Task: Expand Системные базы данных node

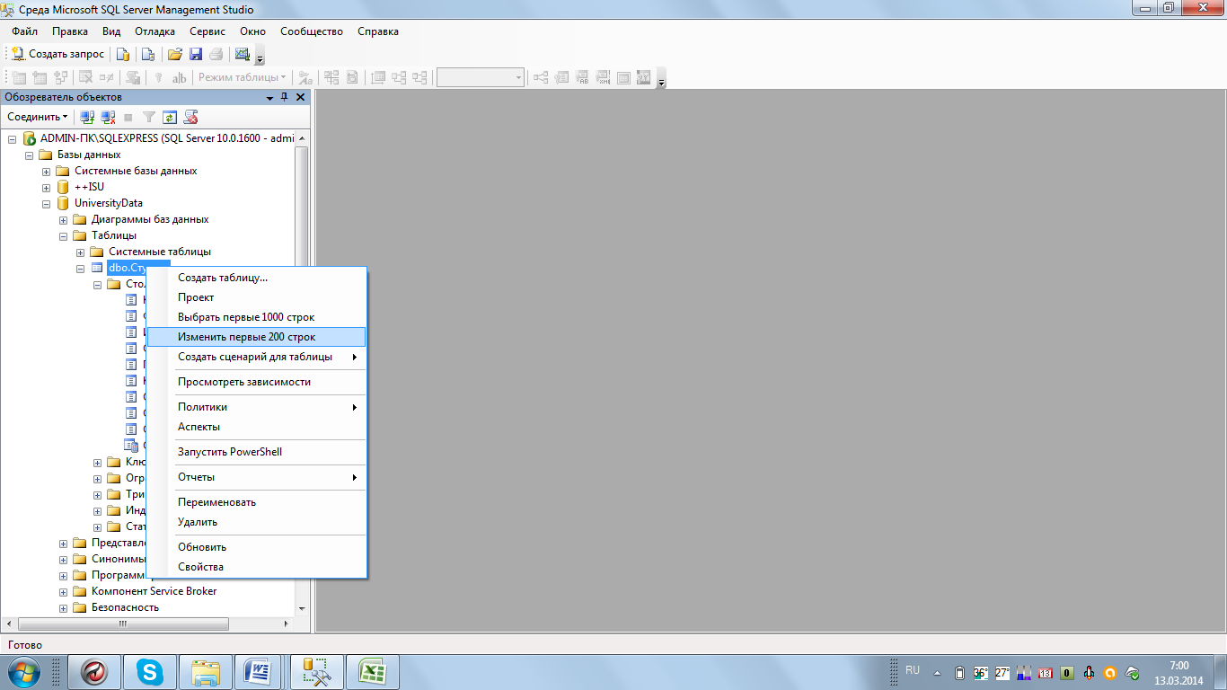Action: point(47,171)
